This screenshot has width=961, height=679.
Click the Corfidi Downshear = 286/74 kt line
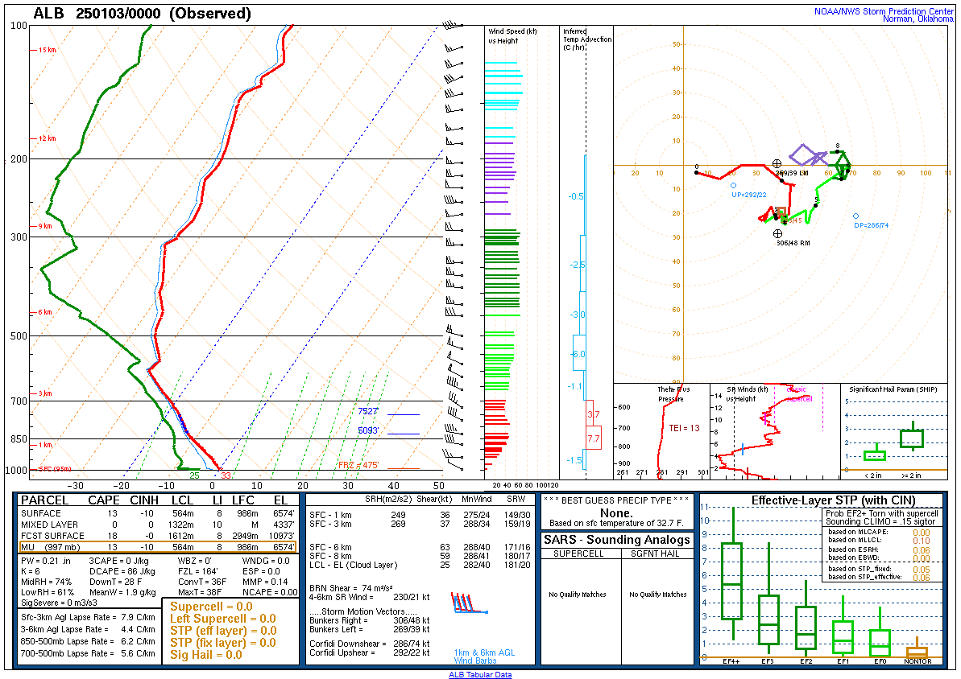(370, 644)
